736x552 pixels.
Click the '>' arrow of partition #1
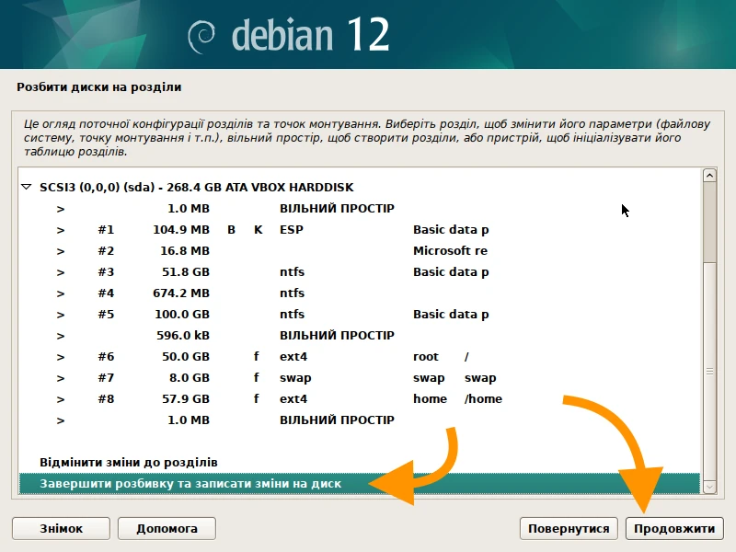[61, 230]
